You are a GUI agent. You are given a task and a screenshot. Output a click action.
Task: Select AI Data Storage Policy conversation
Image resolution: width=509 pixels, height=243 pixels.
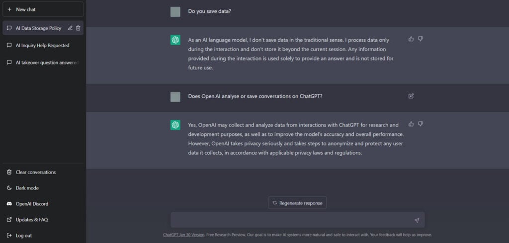[x=38, y=28]
